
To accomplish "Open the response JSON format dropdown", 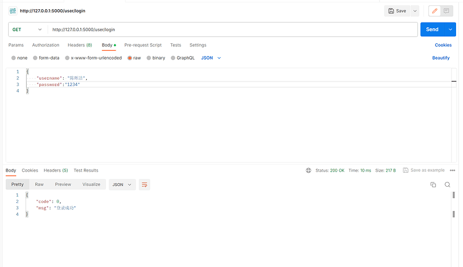I will 122,184.
